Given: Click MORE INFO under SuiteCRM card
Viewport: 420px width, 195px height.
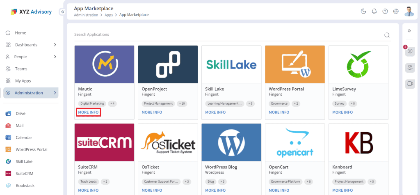Looking at the screenshot, I should point(89,190).
